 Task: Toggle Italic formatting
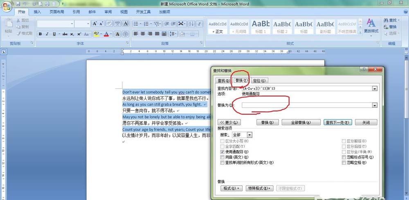click(x=47, y=34)
